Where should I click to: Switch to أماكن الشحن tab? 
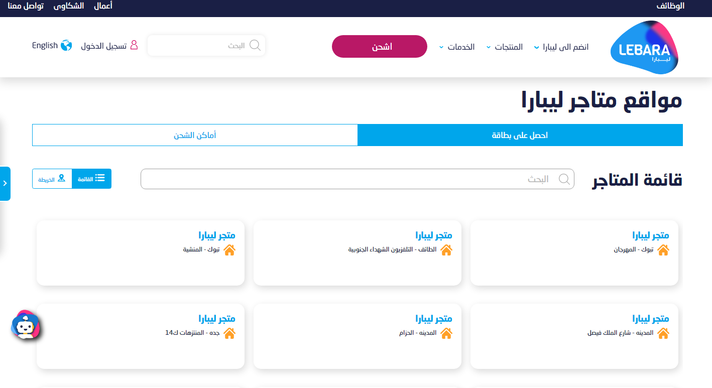tap(195, 136)
